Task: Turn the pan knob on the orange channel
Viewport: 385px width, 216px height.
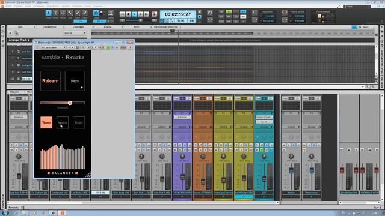Action: coord(203,156)
